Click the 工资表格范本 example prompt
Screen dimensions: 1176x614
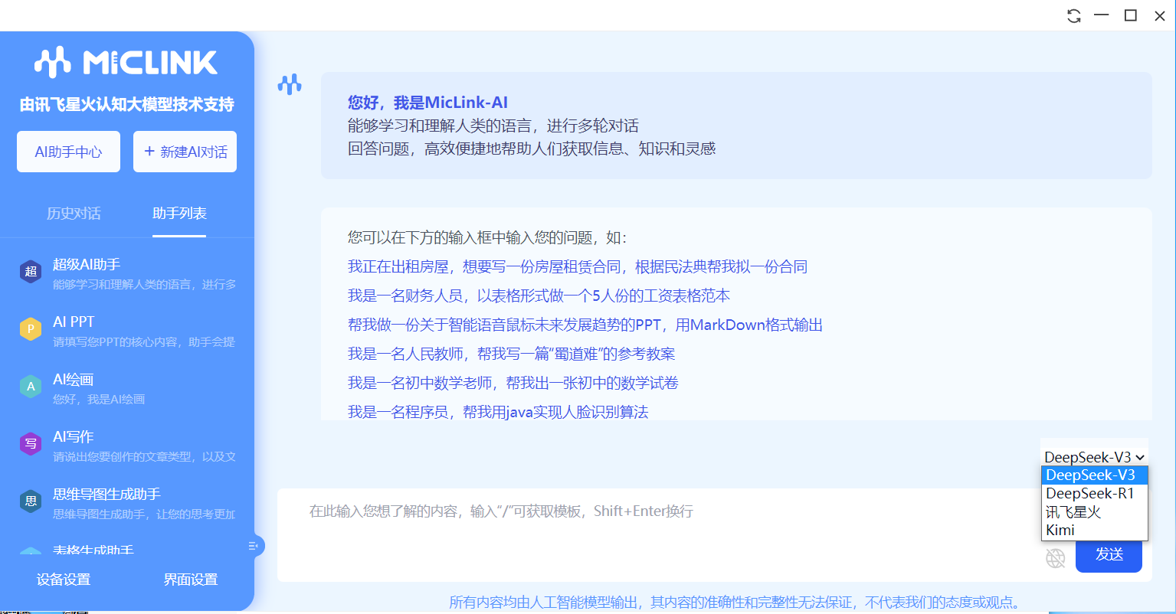click(x=539, y=296)
